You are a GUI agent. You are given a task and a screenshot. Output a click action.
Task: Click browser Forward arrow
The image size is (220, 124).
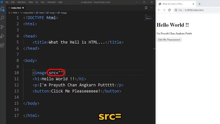164,10
